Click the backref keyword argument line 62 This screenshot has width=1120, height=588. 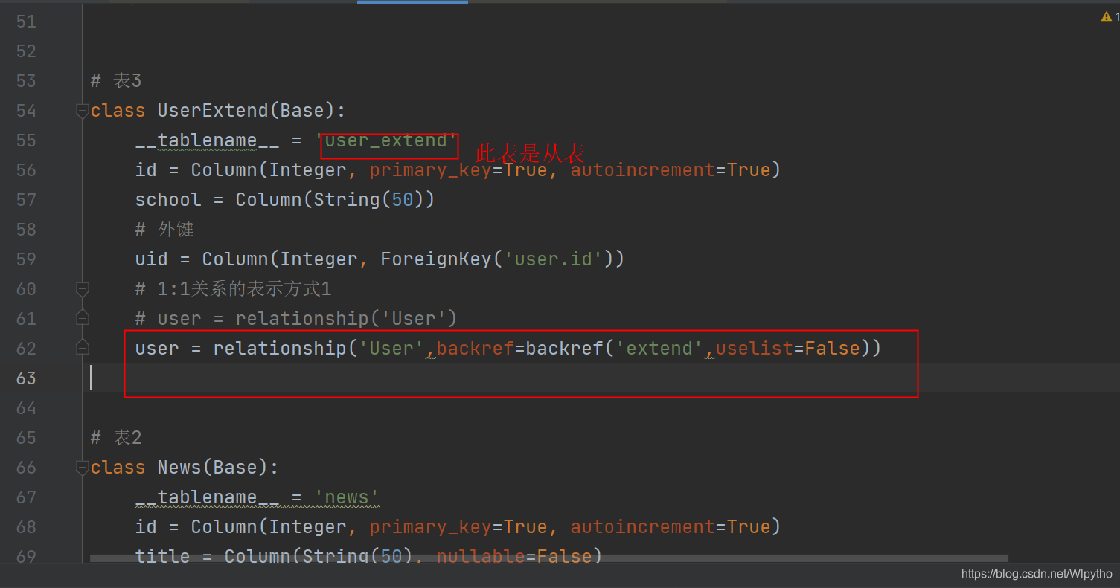tap(476, 349)
